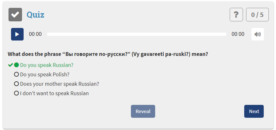Go to the next question with Next
Viewport: 276px width, 130px height.
pos(254,111)
